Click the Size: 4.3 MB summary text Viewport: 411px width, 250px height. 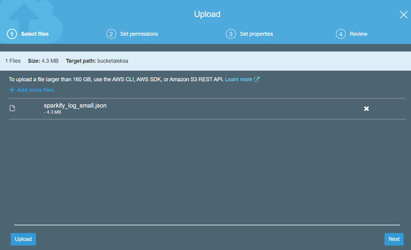[x=43, y=61]
